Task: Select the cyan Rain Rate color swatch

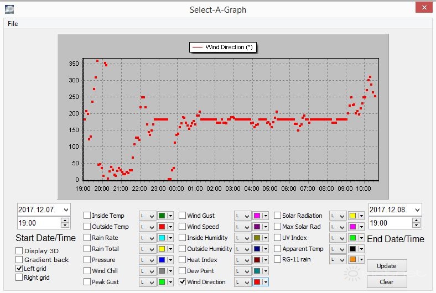Action: pos(162,238)
